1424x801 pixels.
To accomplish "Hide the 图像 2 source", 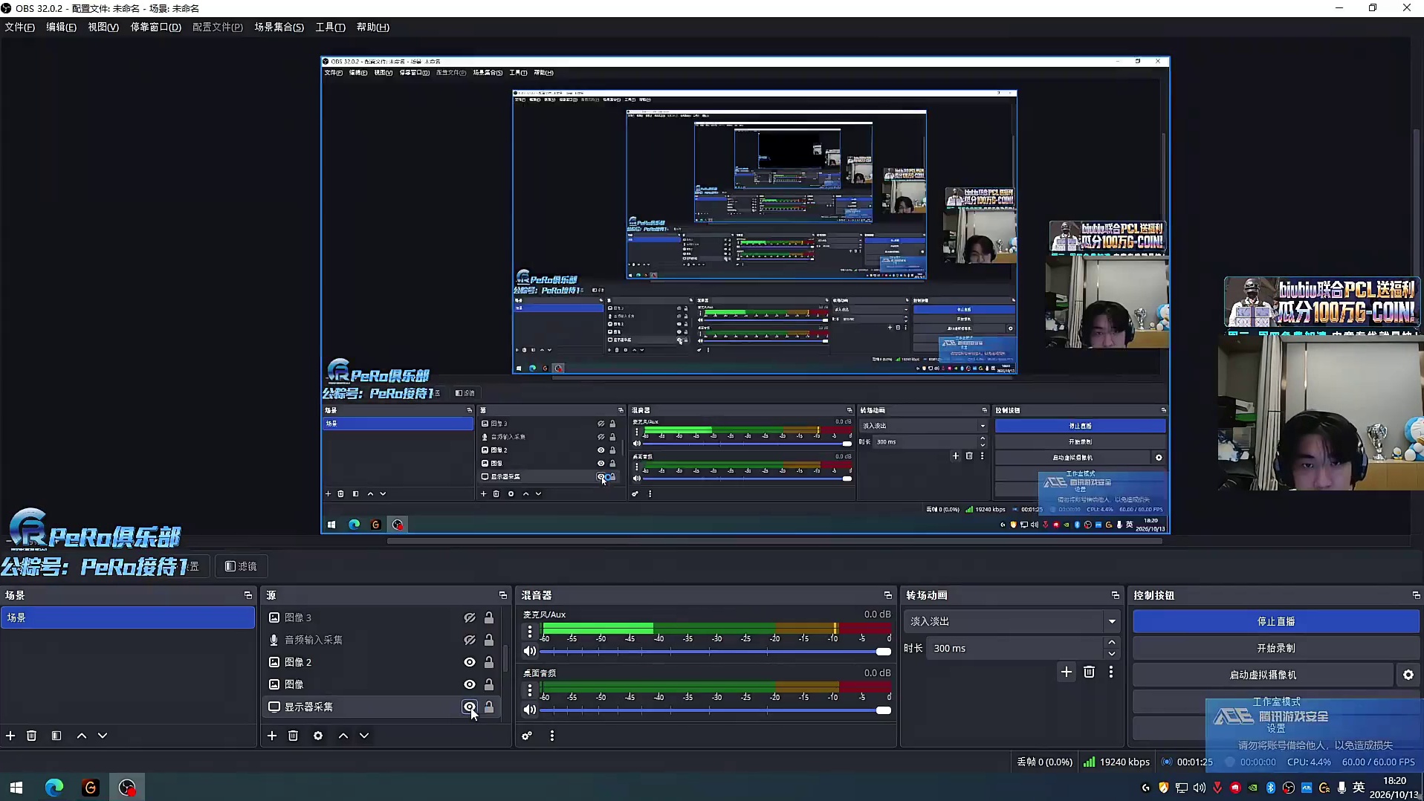I will pyautogui.click(x=470, y=662).
